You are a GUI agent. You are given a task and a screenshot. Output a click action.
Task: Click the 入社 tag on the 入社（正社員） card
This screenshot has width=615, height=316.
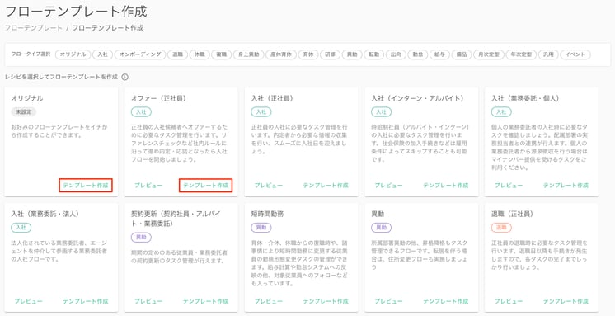(x=261, y=112)
